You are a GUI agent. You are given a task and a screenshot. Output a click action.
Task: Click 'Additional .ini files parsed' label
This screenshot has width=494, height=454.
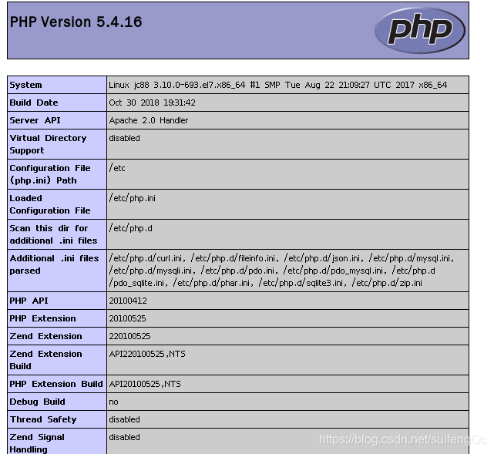(54, 264)
